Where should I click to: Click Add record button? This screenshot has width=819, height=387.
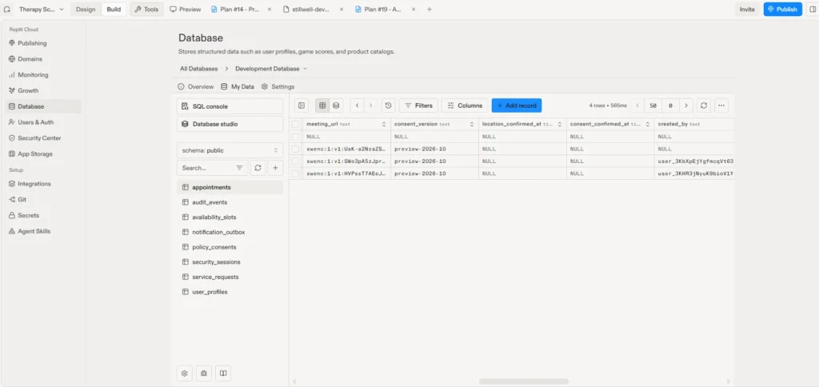click(x=517, y=106)
